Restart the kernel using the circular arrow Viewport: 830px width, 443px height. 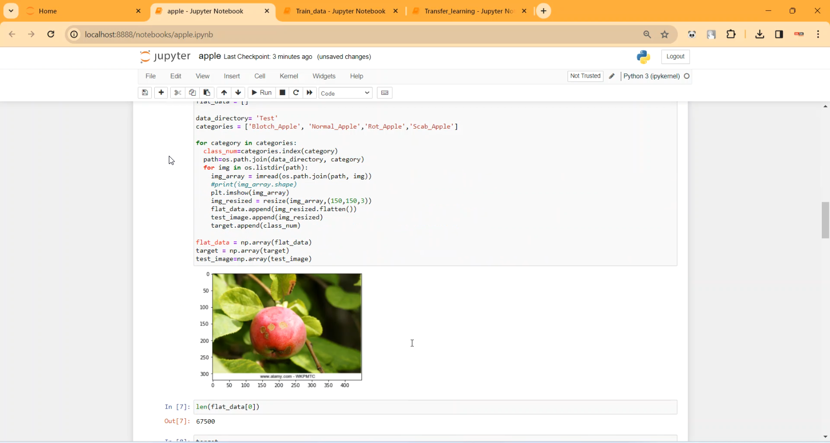296,93
